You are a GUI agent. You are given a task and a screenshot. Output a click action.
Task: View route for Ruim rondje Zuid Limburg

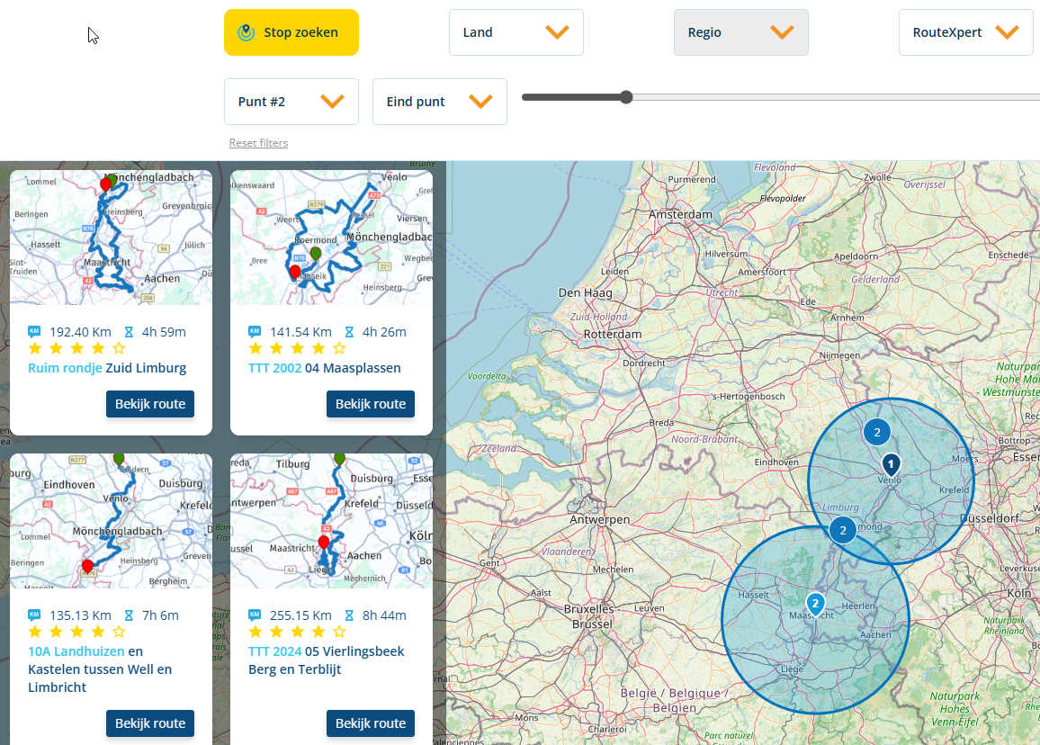150,404
